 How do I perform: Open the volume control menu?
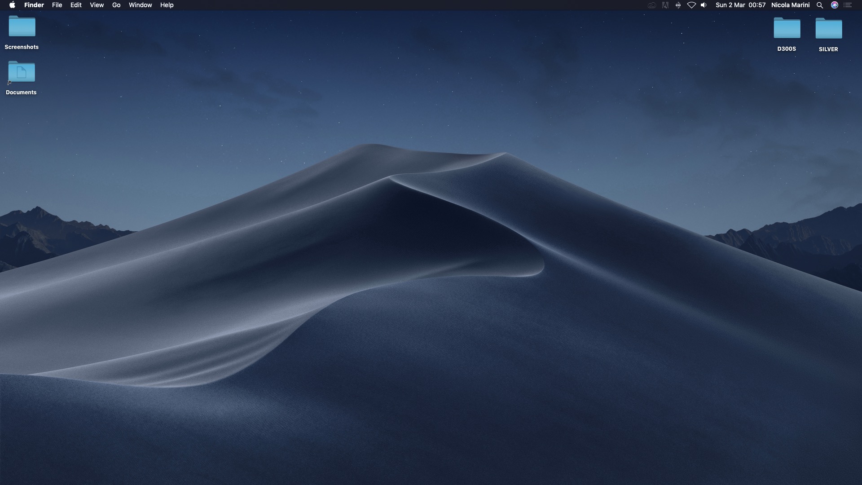click(x=704, y=5)
